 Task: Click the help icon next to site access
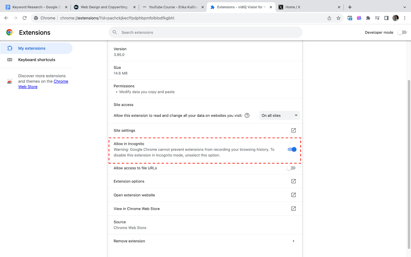[247, 115]
